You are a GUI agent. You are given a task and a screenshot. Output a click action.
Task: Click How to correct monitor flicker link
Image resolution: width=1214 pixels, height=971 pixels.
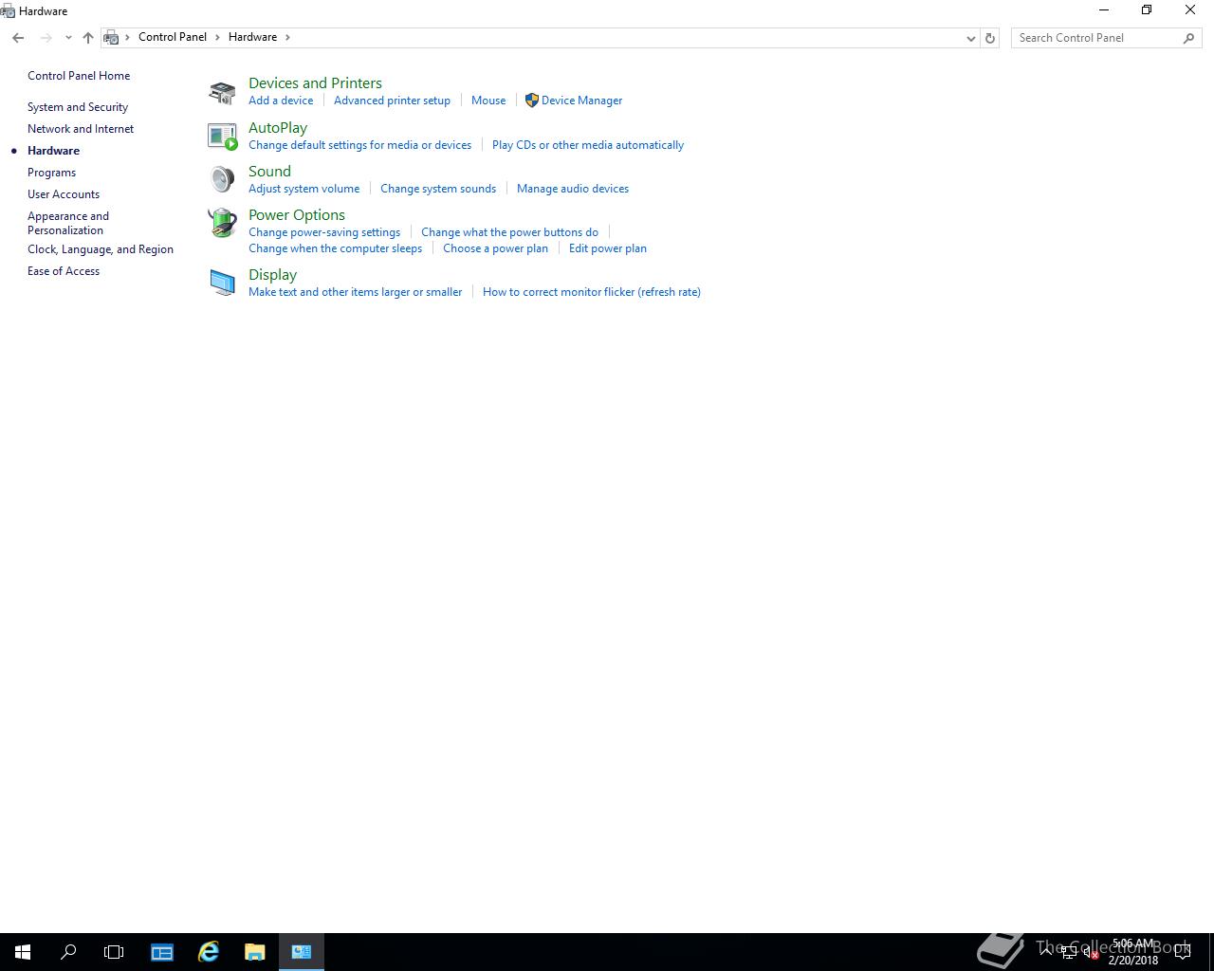coord(592,292)
